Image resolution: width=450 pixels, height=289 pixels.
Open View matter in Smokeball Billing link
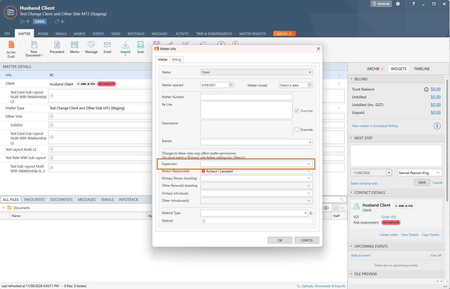tap(375, 126)
